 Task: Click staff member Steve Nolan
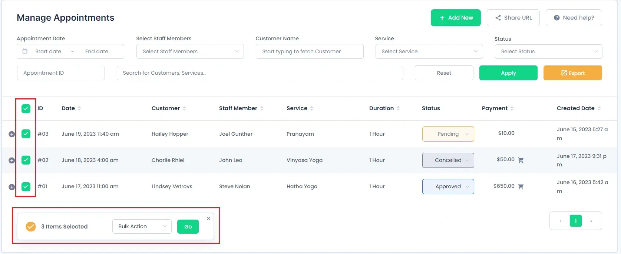(235, 186)
